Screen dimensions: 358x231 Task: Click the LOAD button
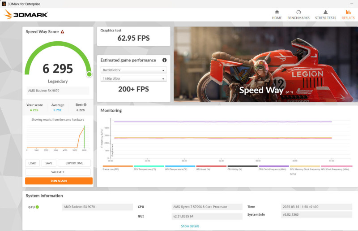32,163
